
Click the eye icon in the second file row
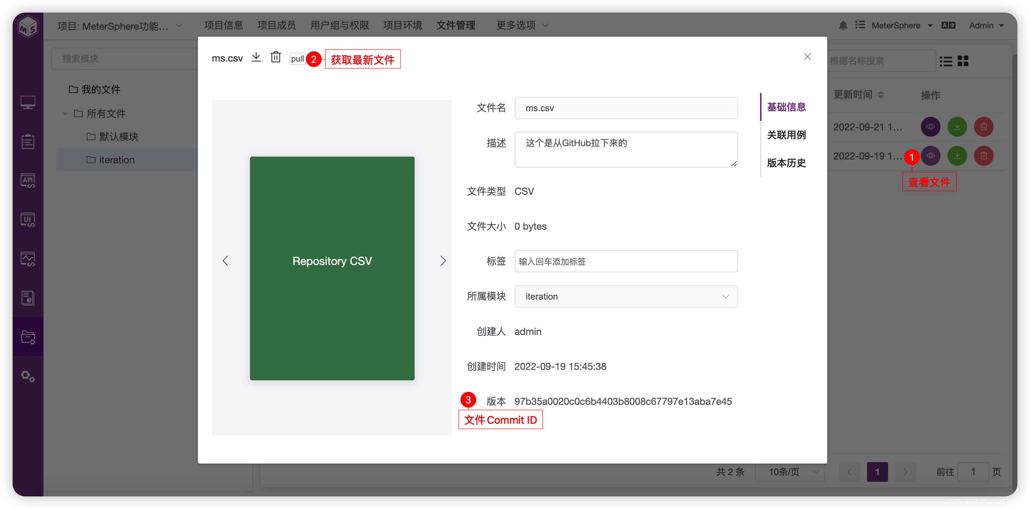(x=930, y=156)
